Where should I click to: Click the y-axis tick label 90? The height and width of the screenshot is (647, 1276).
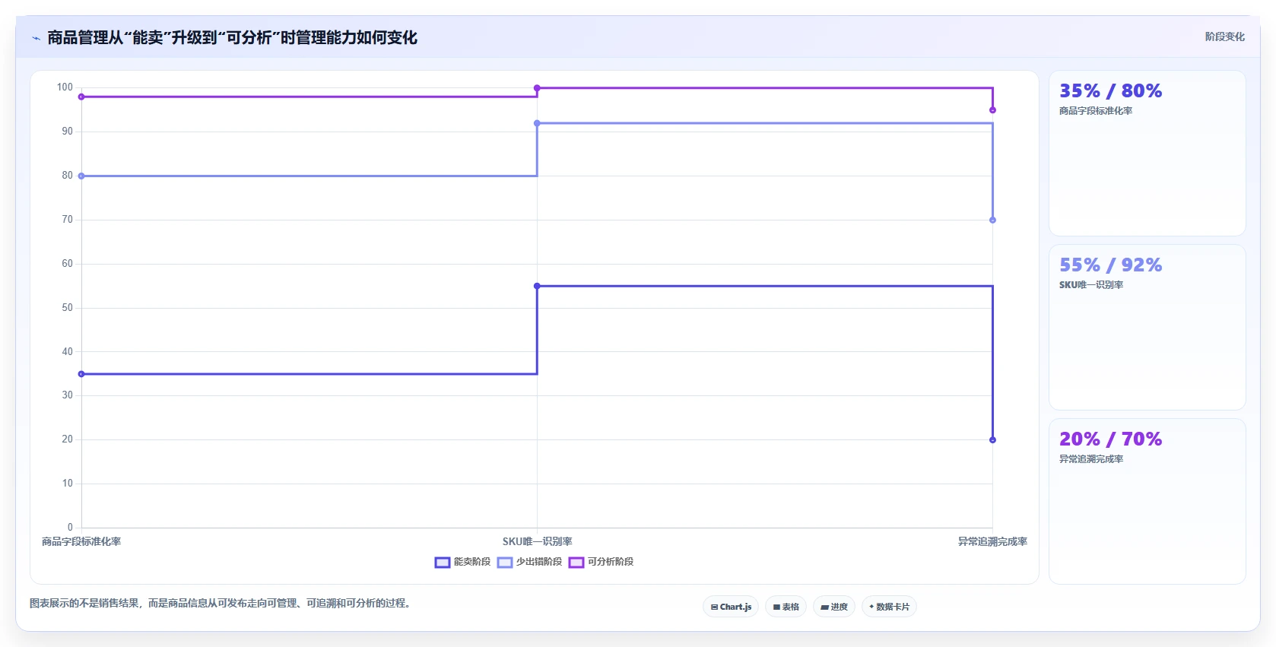(x=68, y=132)
